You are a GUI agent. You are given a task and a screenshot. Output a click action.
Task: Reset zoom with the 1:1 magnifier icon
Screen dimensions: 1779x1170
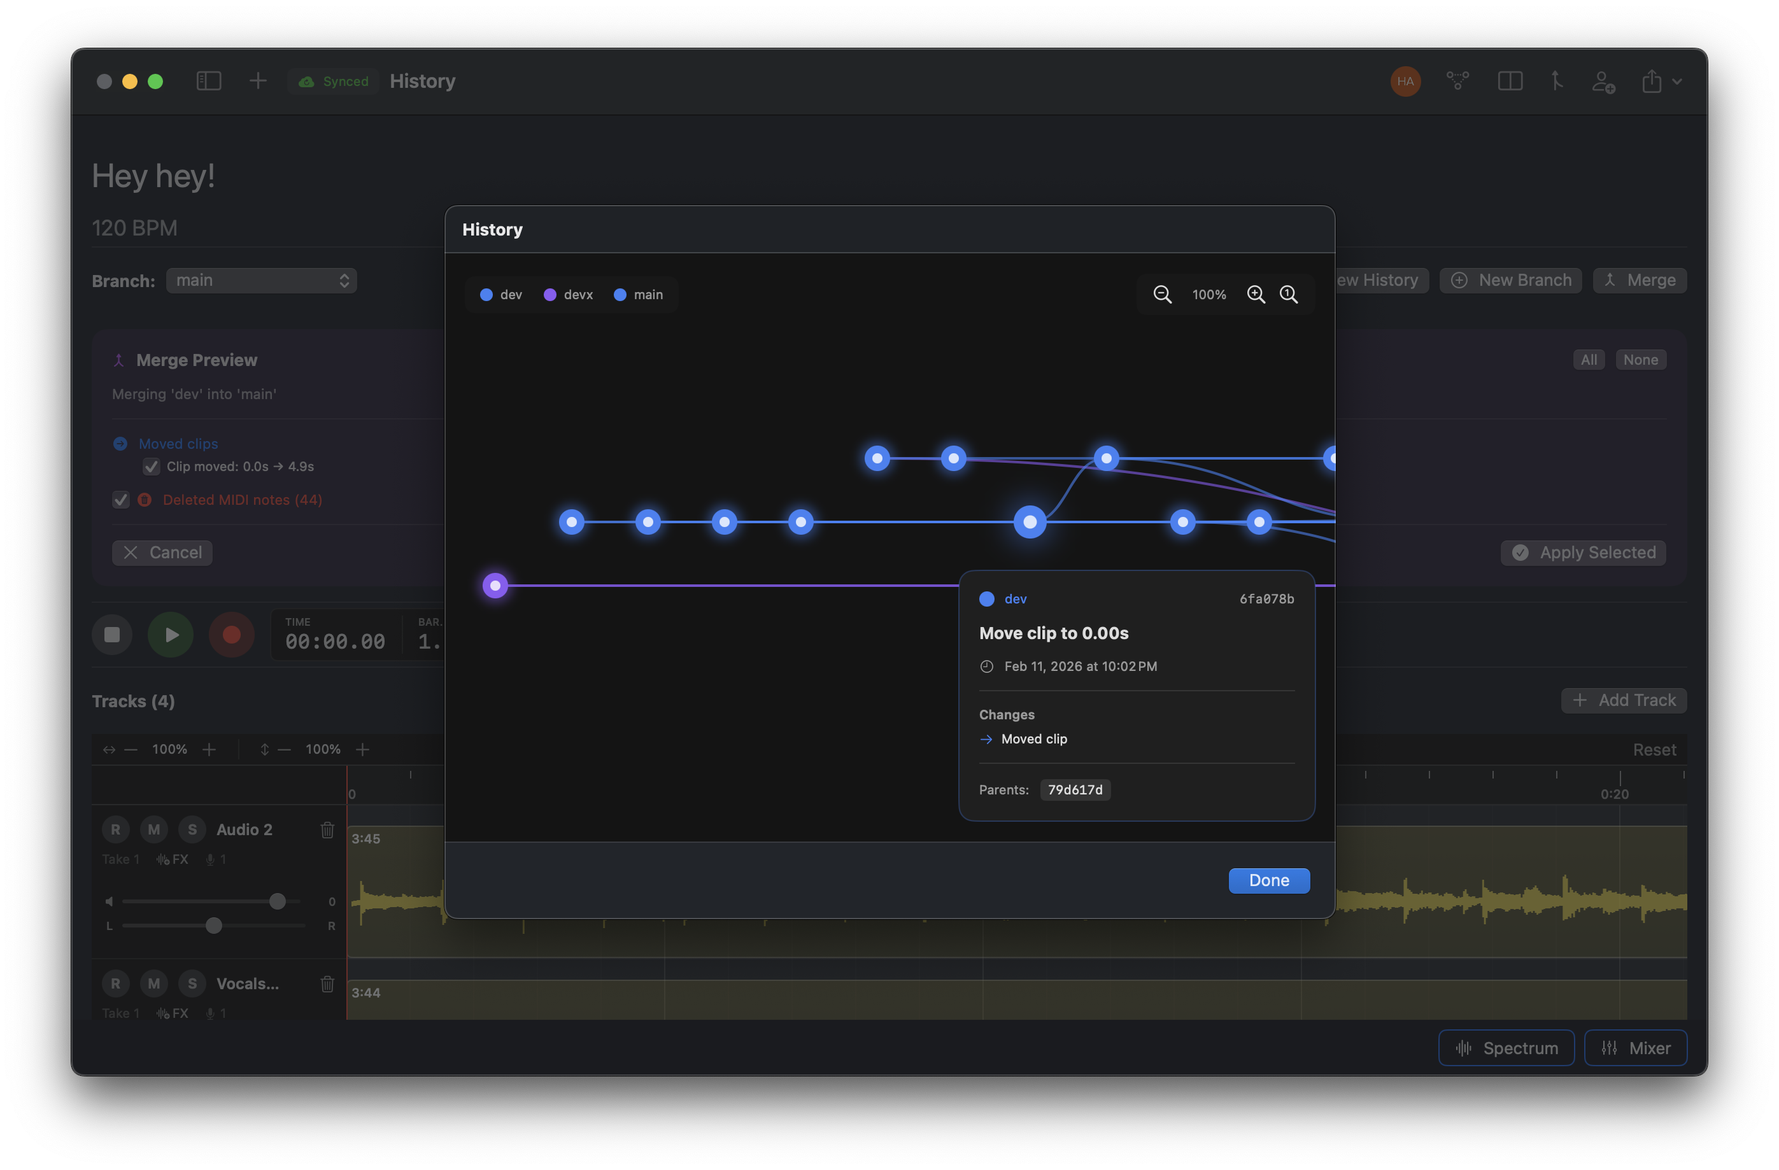pyautogui.click(x=1289, y=294)
